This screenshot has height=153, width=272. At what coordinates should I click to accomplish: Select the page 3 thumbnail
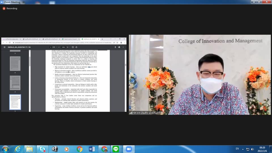click(x=15, y=63)
